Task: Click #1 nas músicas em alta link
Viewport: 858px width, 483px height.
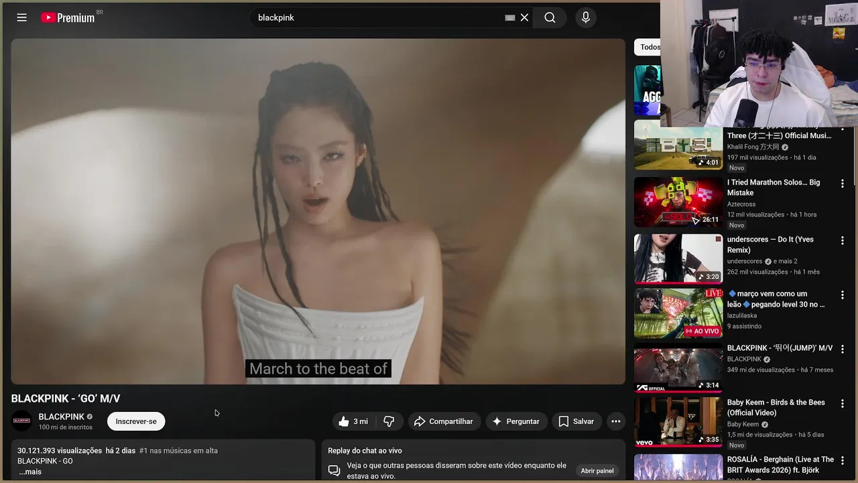Action: point(178,451)
